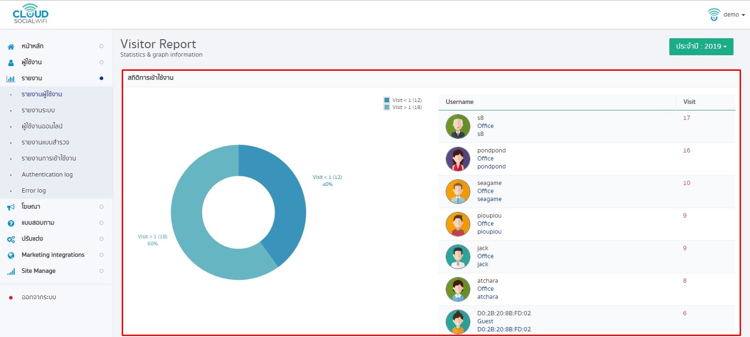The height and width of the screenshot is (337, 750).
Task: Click the avatar of user atchara
Action: [458, 289]
